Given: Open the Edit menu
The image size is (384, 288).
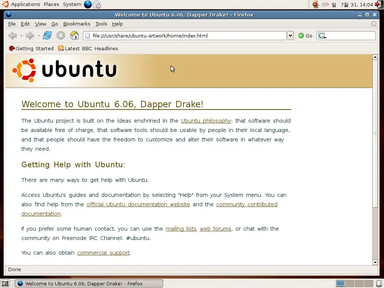Looking at the screenshot, I should click(x=25, y=24).
